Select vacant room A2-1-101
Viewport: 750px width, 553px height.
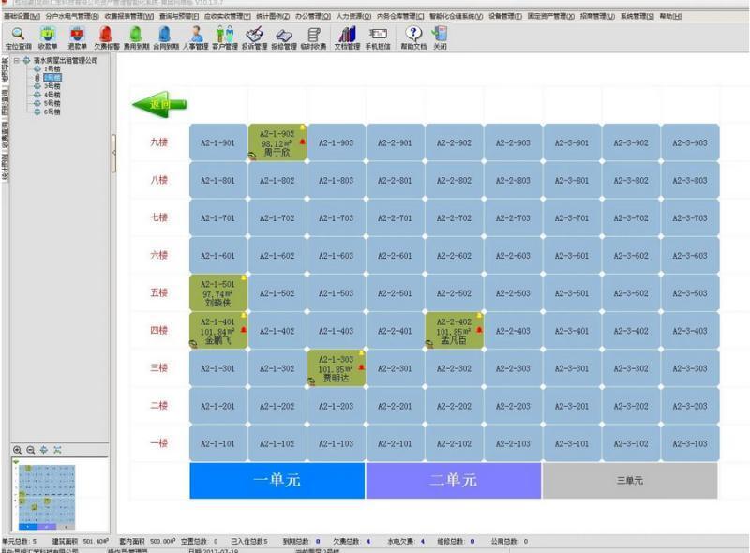218,443
